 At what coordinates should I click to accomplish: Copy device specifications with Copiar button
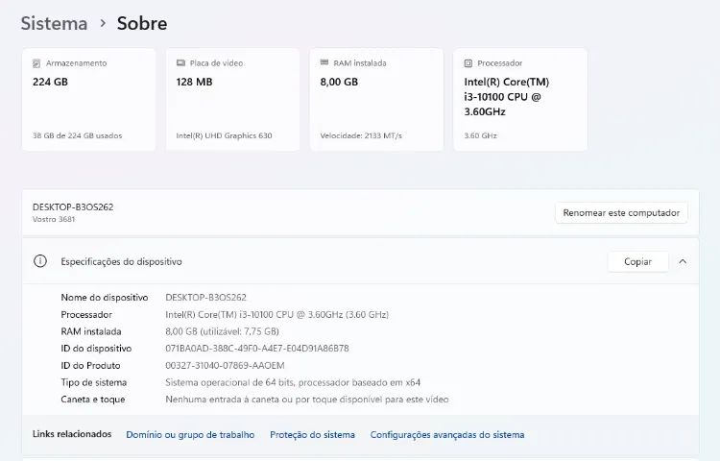pos(637,262)
